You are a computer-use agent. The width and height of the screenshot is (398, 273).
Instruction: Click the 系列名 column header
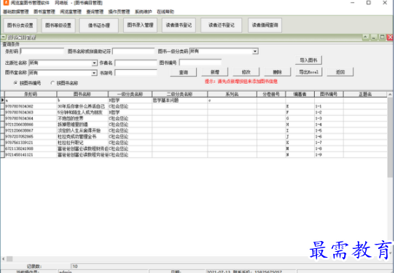click(232, 95)
